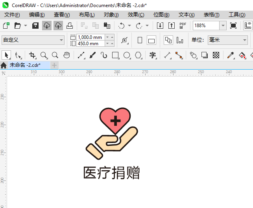The height and width of the screenshot is (208, 253).
Task: Click the page height field 450.0 mm
Action: pos(90,44)
